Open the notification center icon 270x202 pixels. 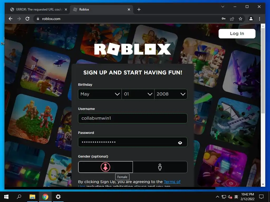[x=261, y=197]
